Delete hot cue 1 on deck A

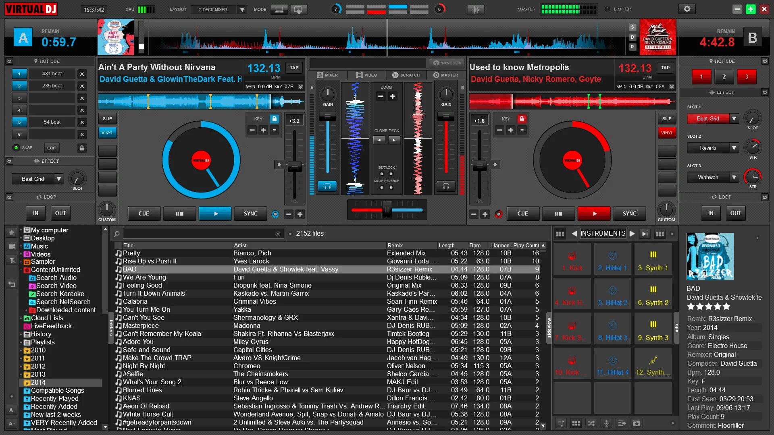tap(82, 74)
